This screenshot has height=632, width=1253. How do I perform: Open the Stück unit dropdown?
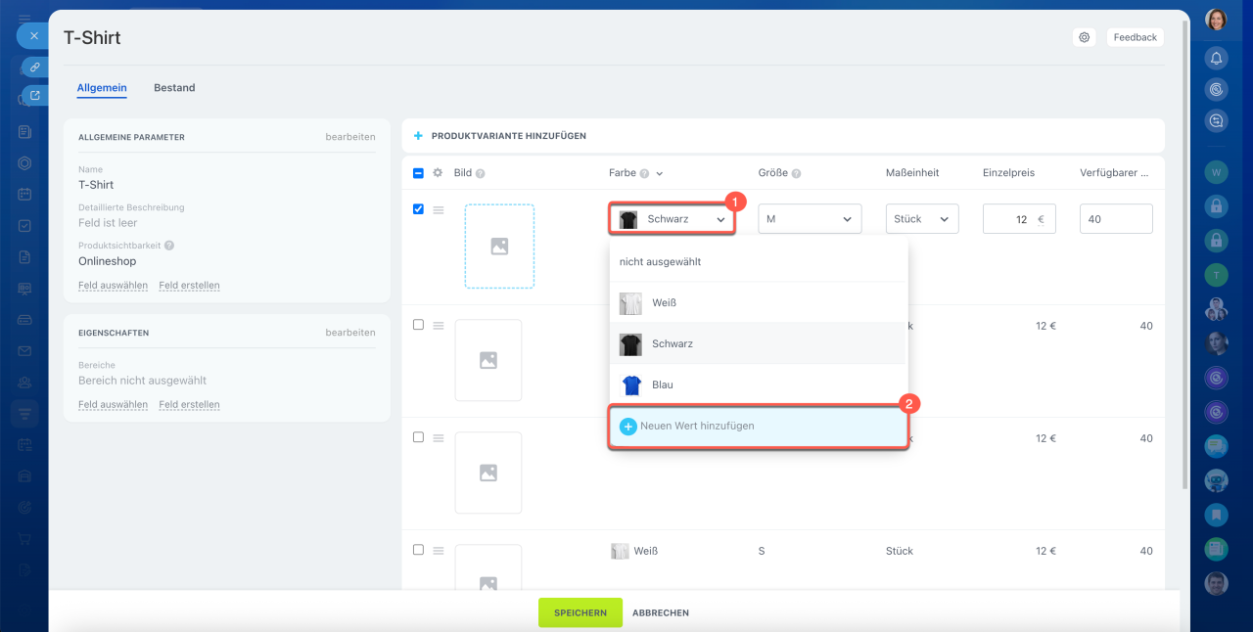point(922,219)
